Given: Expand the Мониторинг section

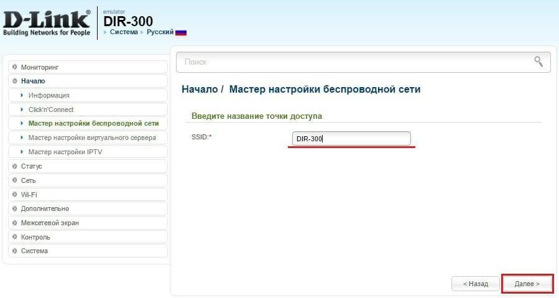Looking at the screenshot, I should (x=40, y=67).
